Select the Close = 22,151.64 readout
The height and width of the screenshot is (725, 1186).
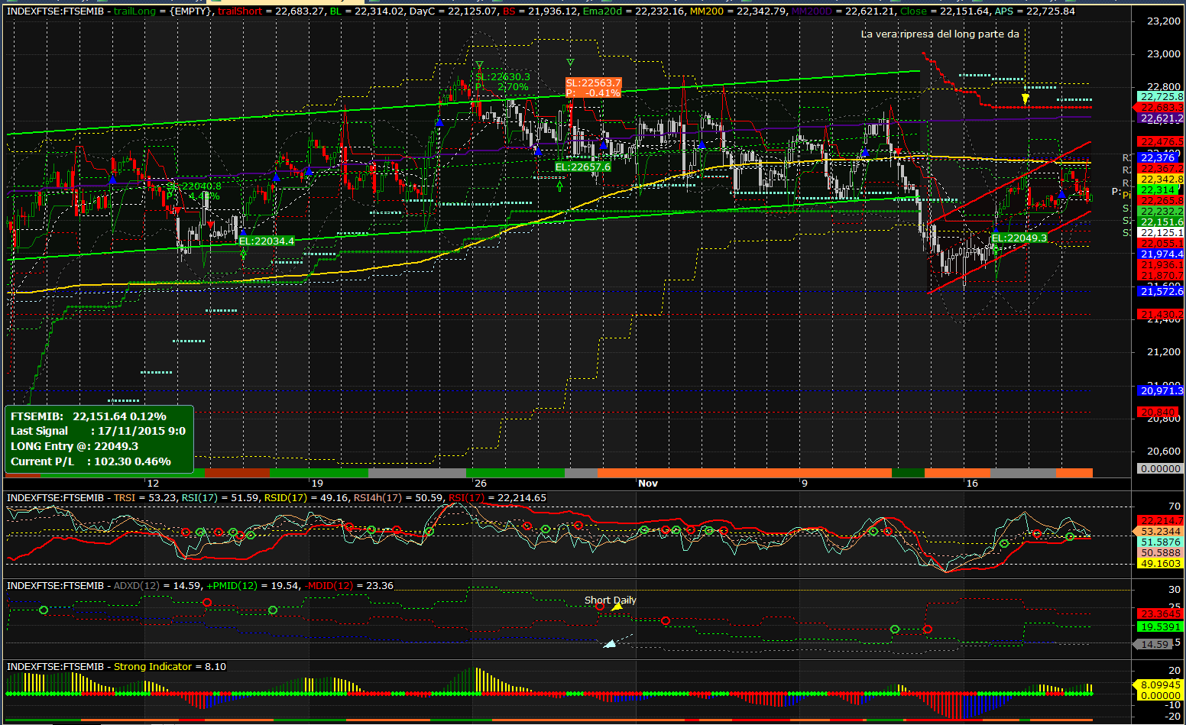[x=944, y=11]
